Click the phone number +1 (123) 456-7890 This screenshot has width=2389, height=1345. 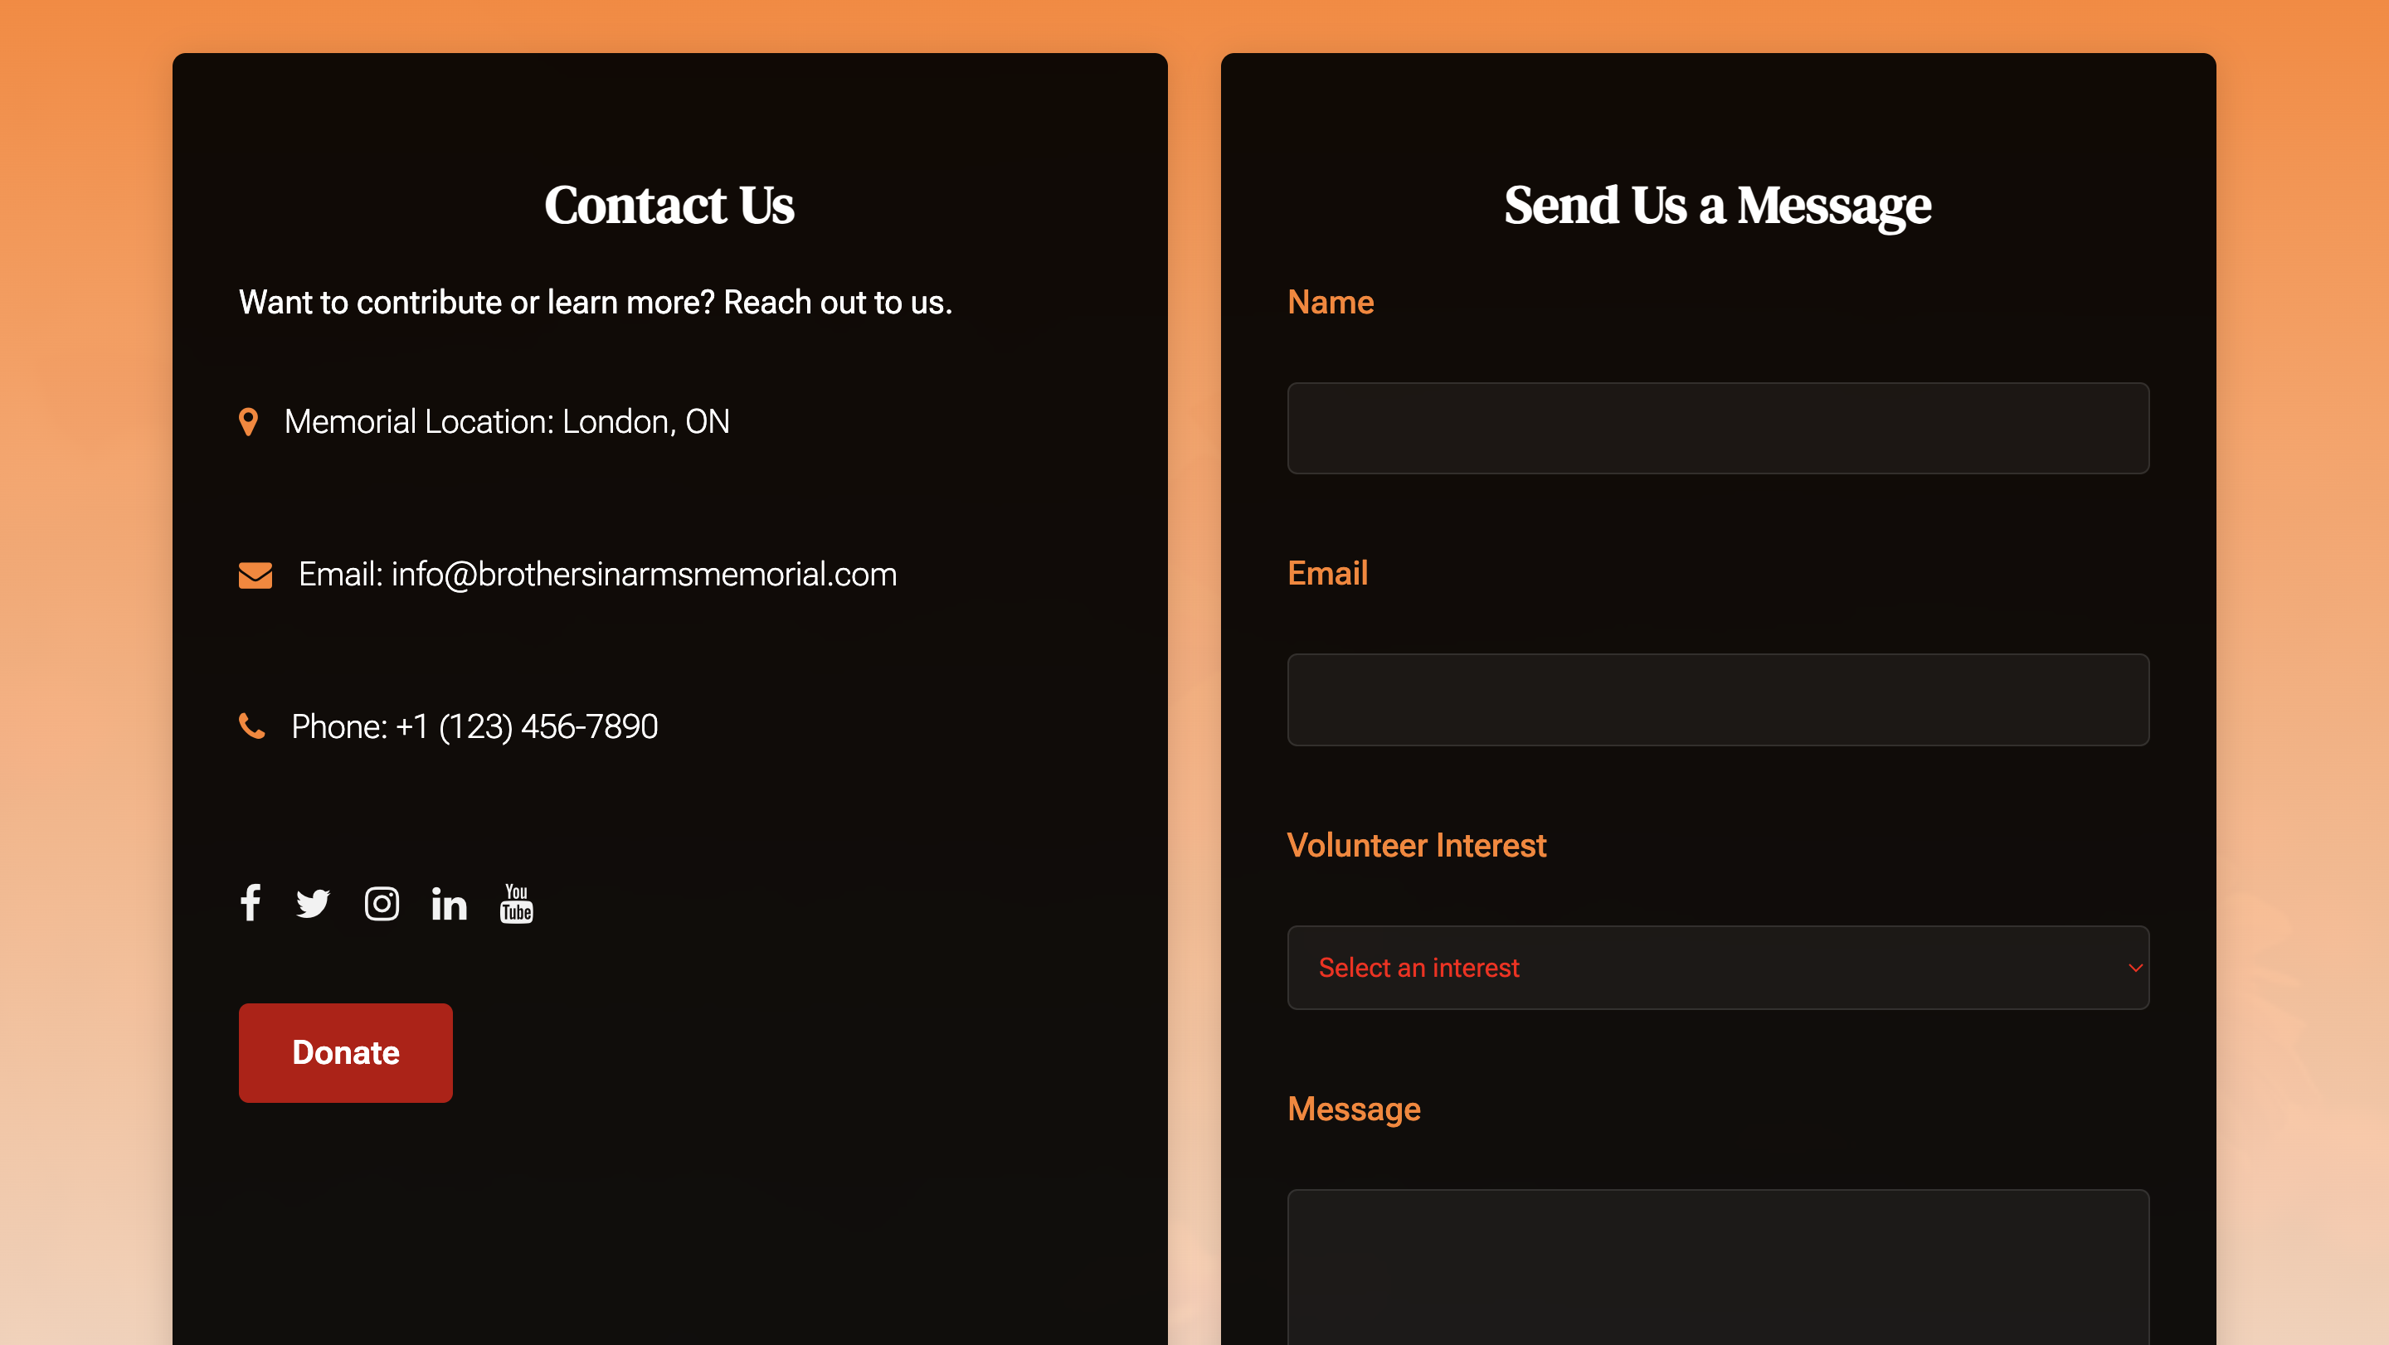527,726
